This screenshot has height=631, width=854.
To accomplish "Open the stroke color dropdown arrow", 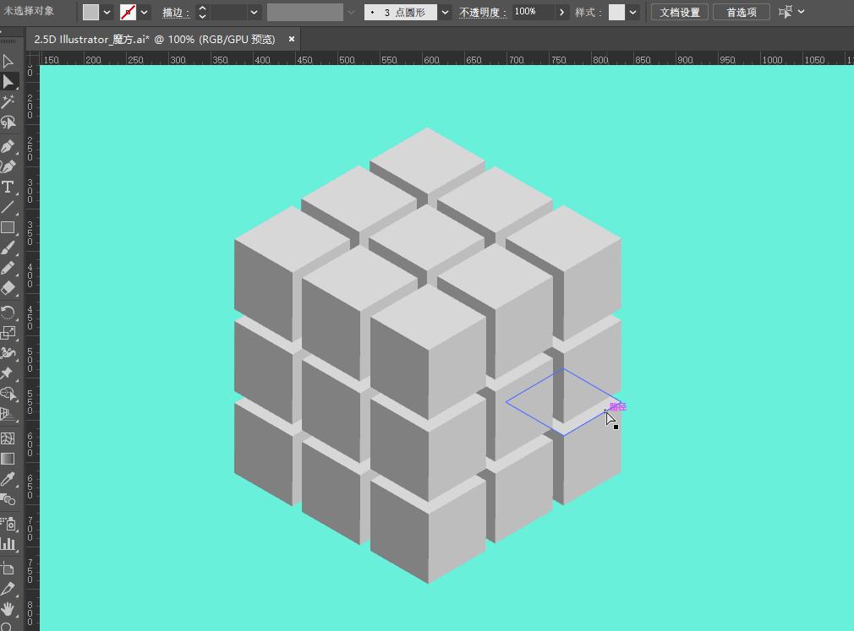I will 144,13.
